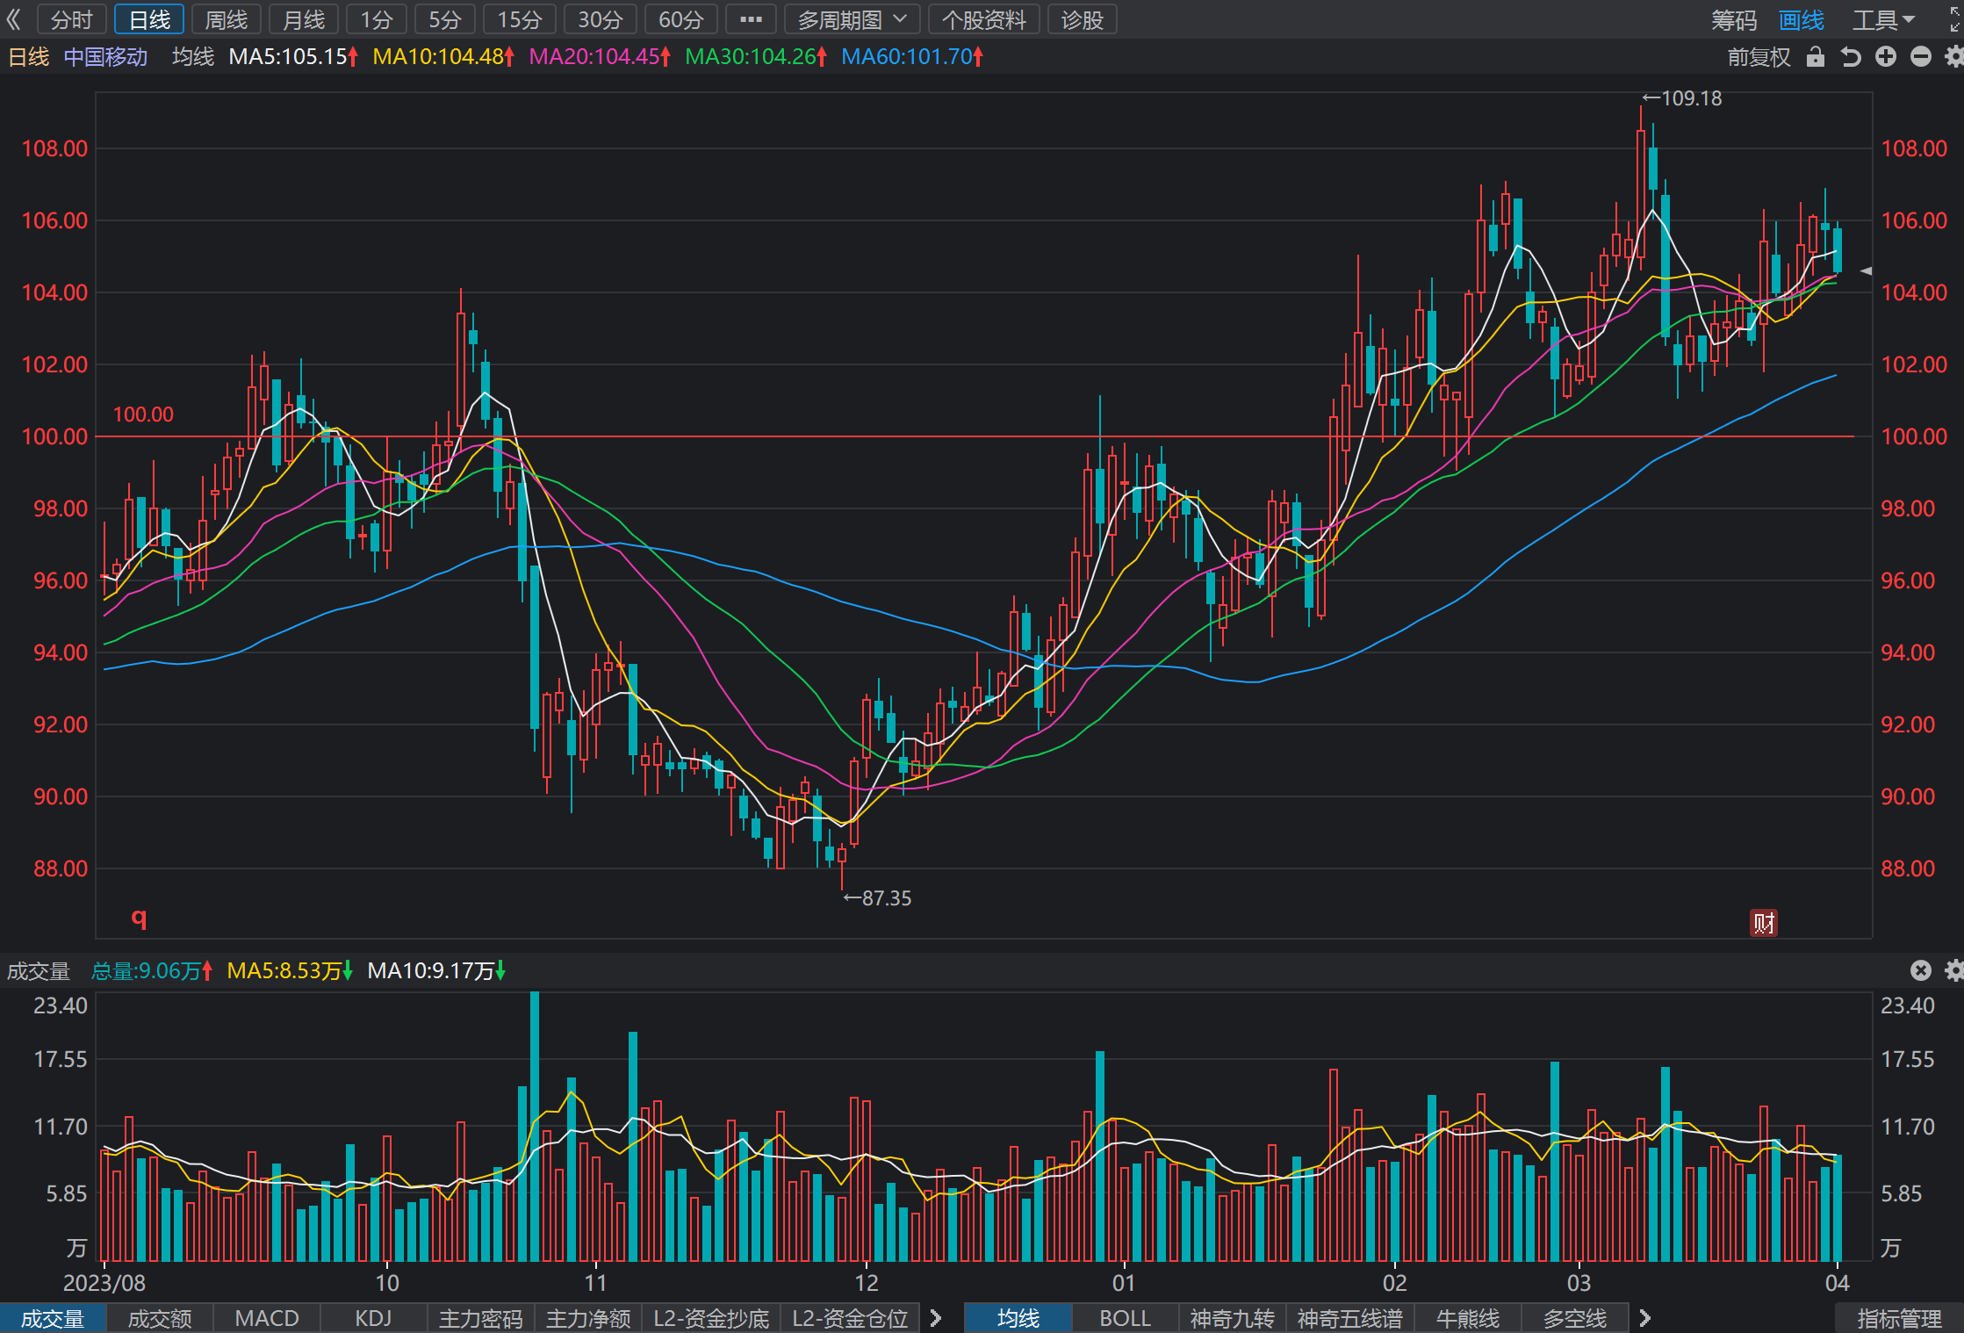Open the 工具 dropdown menu
Screen dimensions: 1964x1333
click(x=1884, y=19)
